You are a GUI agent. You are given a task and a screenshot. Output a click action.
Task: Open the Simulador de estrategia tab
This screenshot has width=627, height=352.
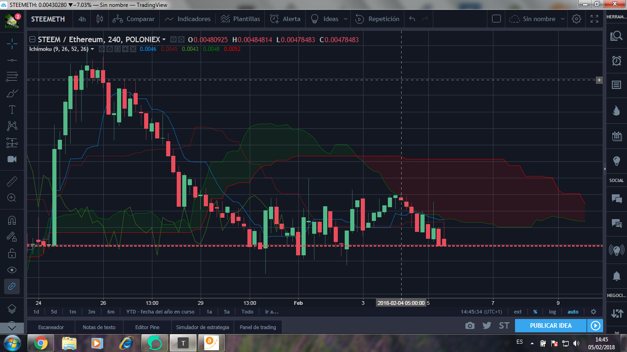(x=202, y=327)
